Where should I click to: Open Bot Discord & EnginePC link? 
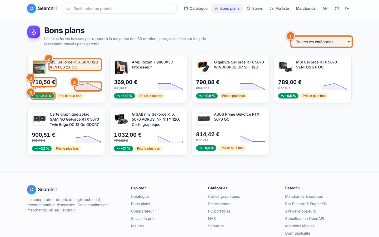point(306,204)
